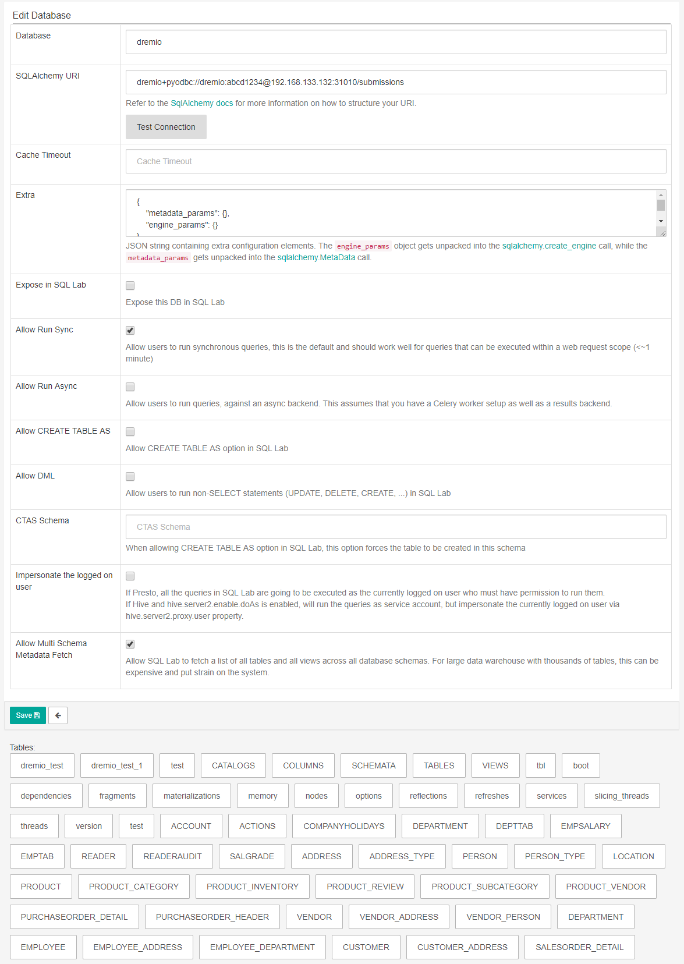Focus the Database name field

pyautogui.click(x=396, y=42)
